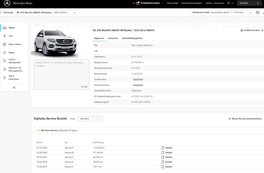Screen dimensions: 264x173
Task: Click Reparatur- und Wartungsinform icon
Action: (5, 69)
